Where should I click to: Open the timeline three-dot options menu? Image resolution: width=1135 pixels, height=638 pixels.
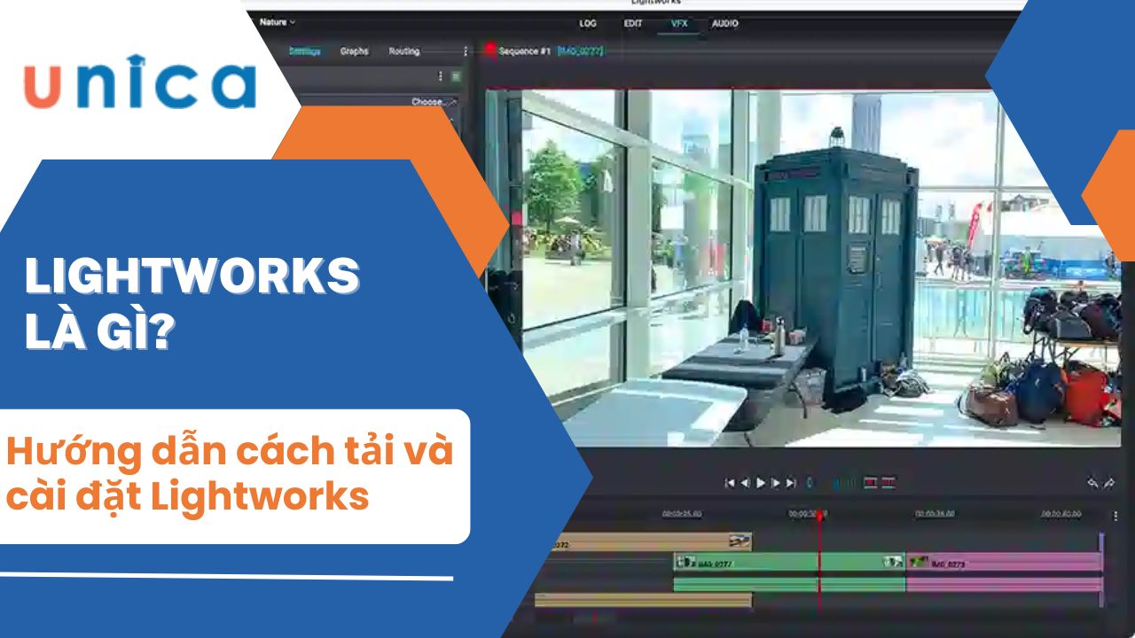coord(1115,515)
